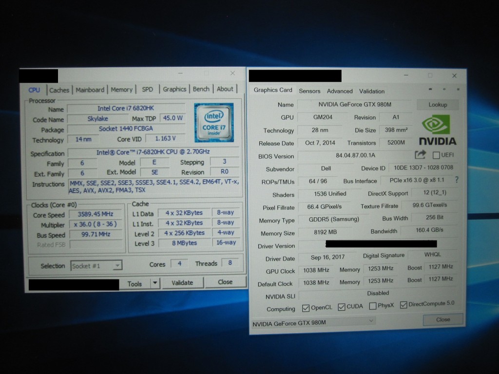Switch to the SPD tab
The image size is (499, 374).
[147, 90]
